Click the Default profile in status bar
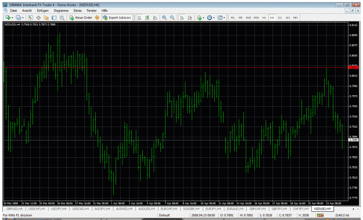Image resolution: width=363 pixels, height=220 pixels. [164, 215]
